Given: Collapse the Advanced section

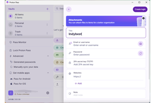Looking at the screenshot, I should (48, 56).
